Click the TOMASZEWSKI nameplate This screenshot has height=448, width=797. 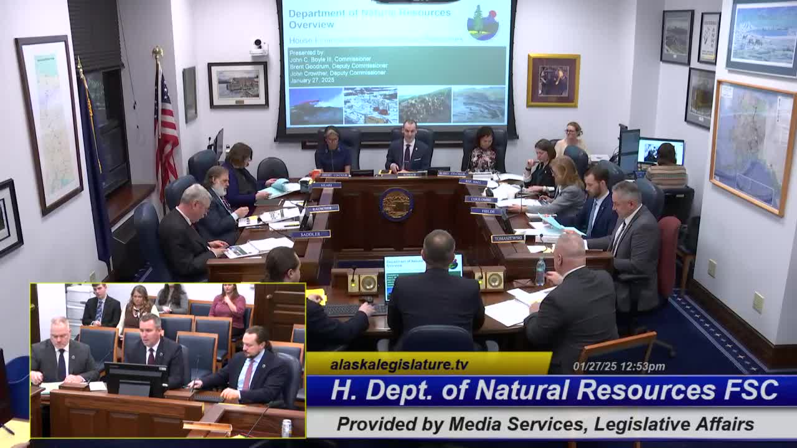(507, 238)
